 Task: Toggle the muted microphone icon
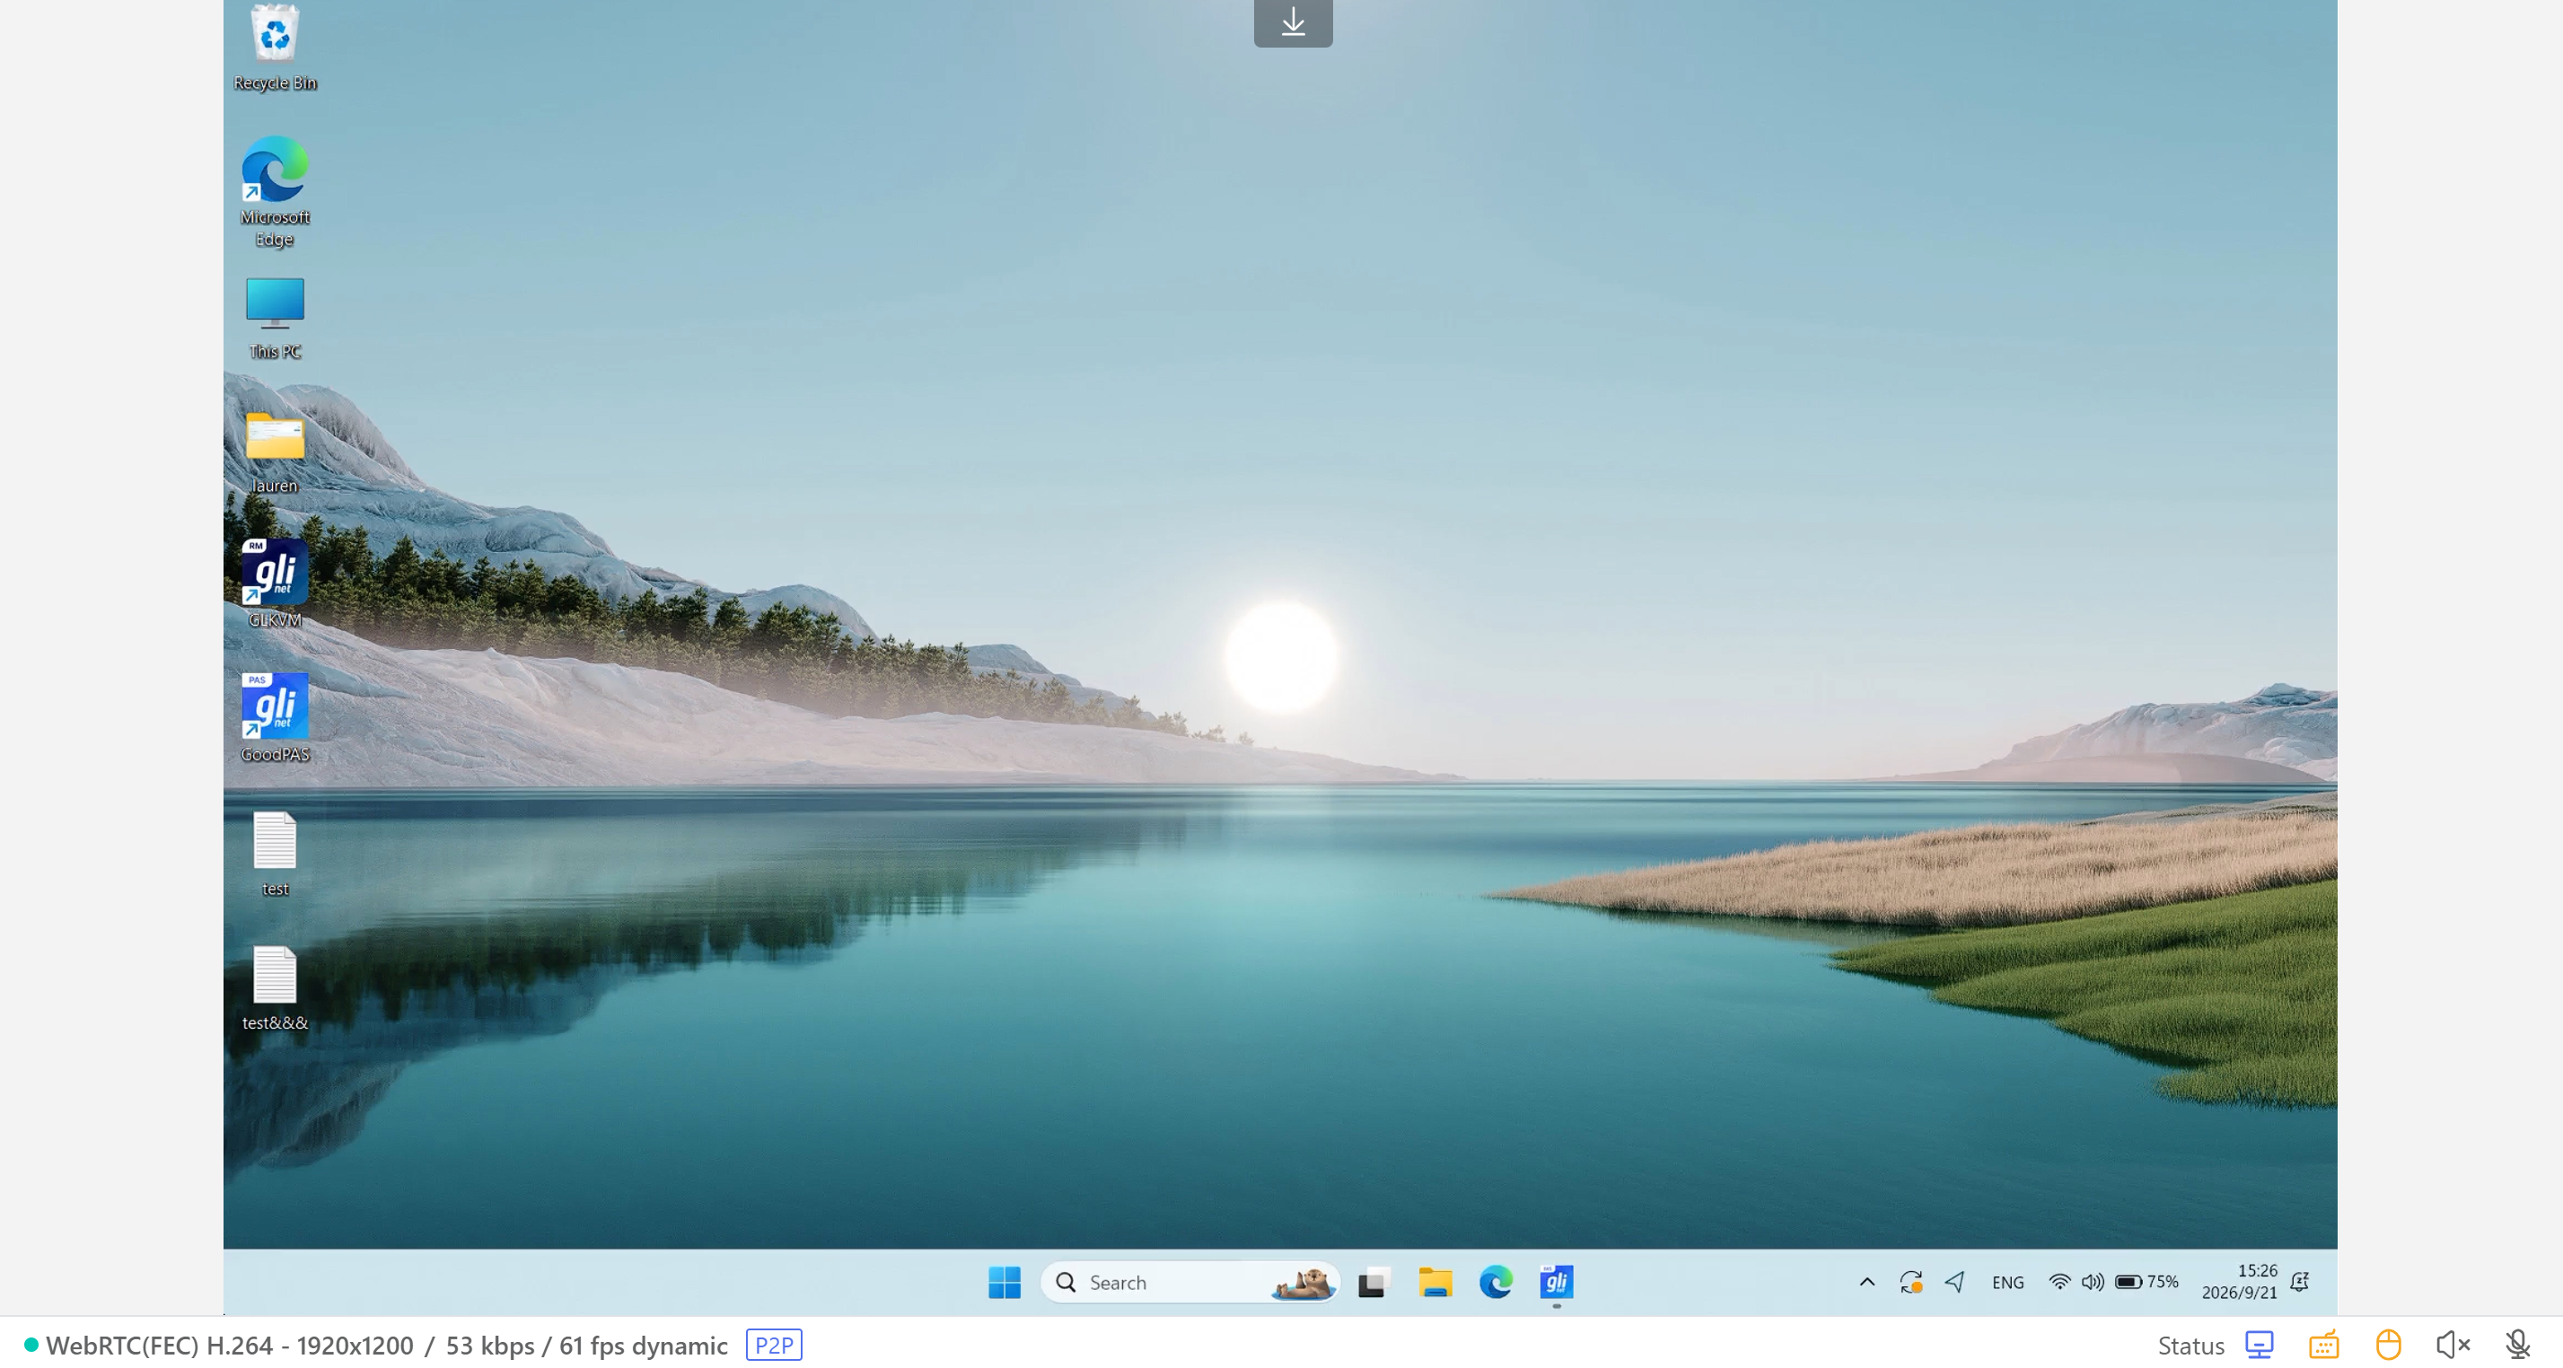pyautogui.click(x=2517, y=1344)
